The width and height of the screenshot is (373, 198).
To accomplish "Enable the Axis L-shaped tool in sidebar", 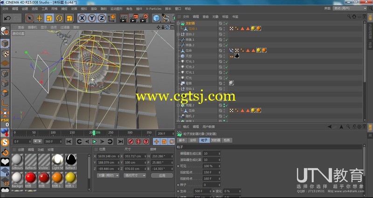I will pyautogui.click(x=5, y=103).
